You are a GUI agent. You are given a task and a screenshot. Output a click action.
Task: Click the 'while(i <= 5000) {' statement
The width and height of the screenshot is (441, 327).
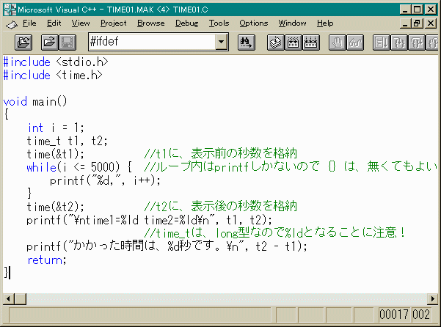point(79,167)
